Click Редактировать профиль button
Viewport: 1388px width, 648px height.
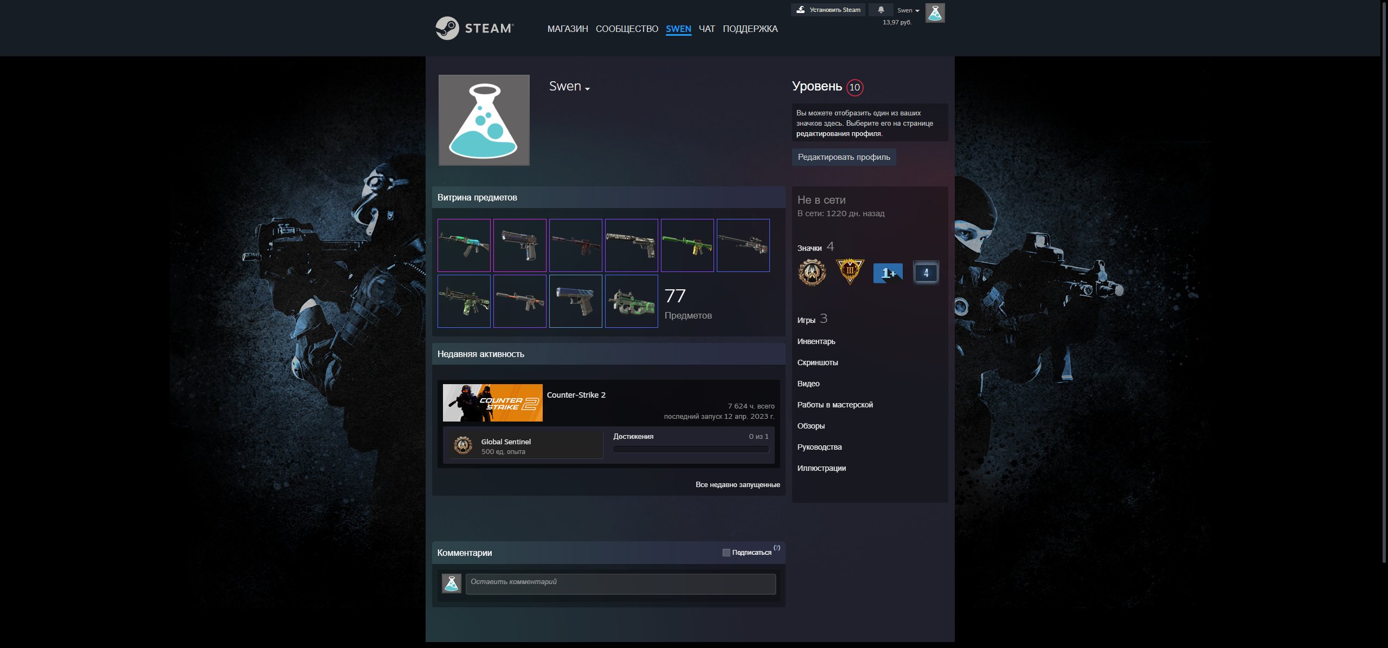point(844,157)
